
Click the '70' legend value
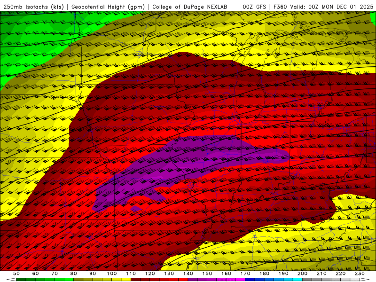(x=55, y=274)
